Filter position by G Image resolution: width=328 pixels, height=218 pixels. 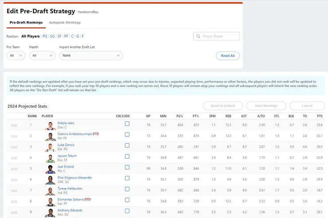(78, 36)
